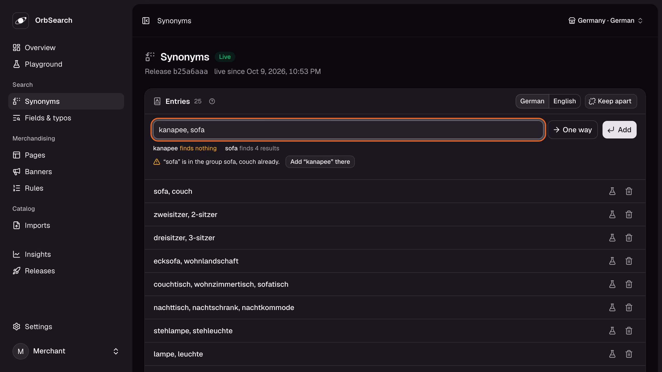Open help icon next to Entries count
662x372 pixels.
pos(212,101)
